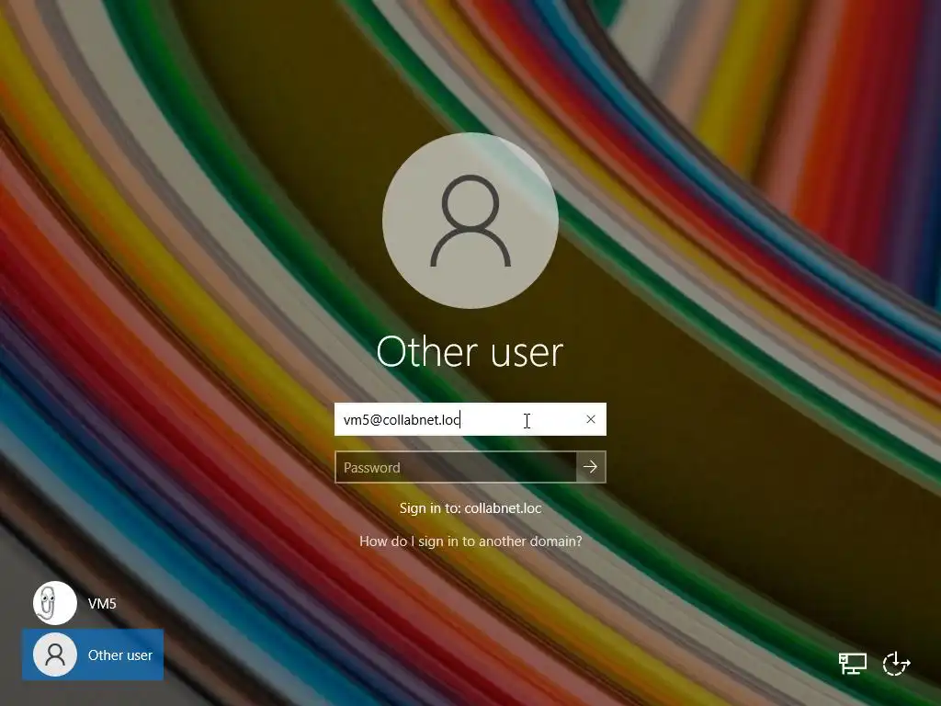Click into the username field containing vm5@collabnet.loc
Viewport: 941px width, 706px height.
point(470,419)
